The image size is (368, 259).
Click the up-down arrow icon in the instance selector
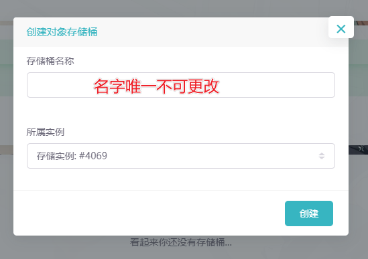[322, 156]
